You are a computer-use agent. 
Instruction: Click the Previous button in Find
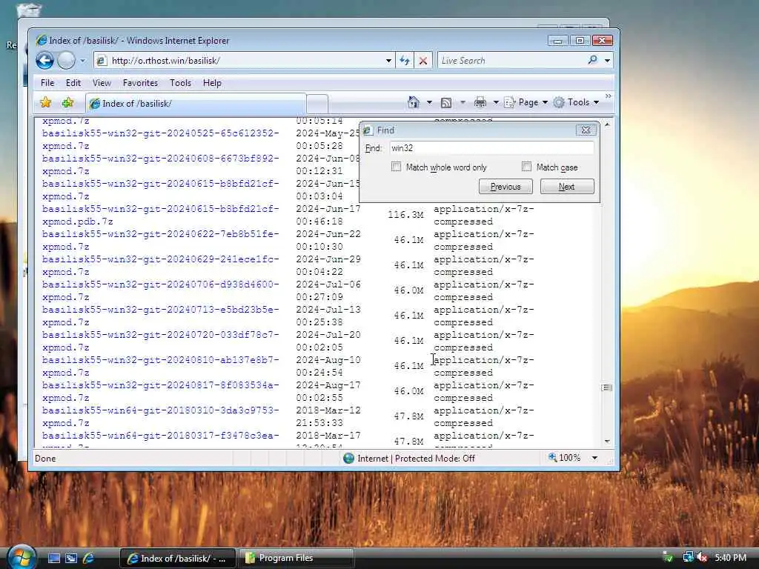coord(506,187)
